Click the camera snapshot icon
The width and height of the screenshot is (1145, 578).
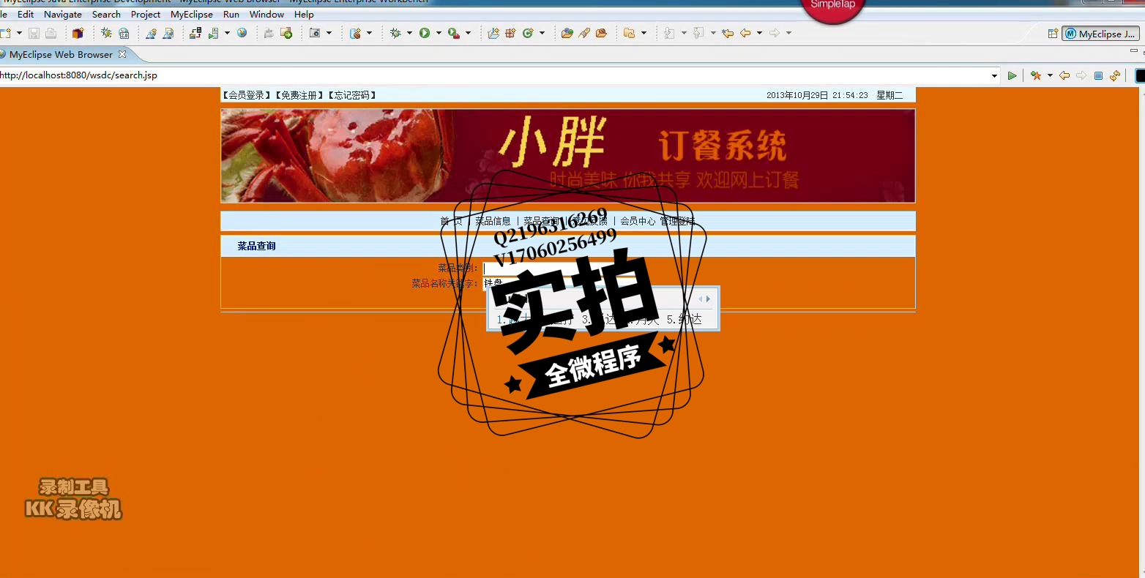tap(315, 33)
